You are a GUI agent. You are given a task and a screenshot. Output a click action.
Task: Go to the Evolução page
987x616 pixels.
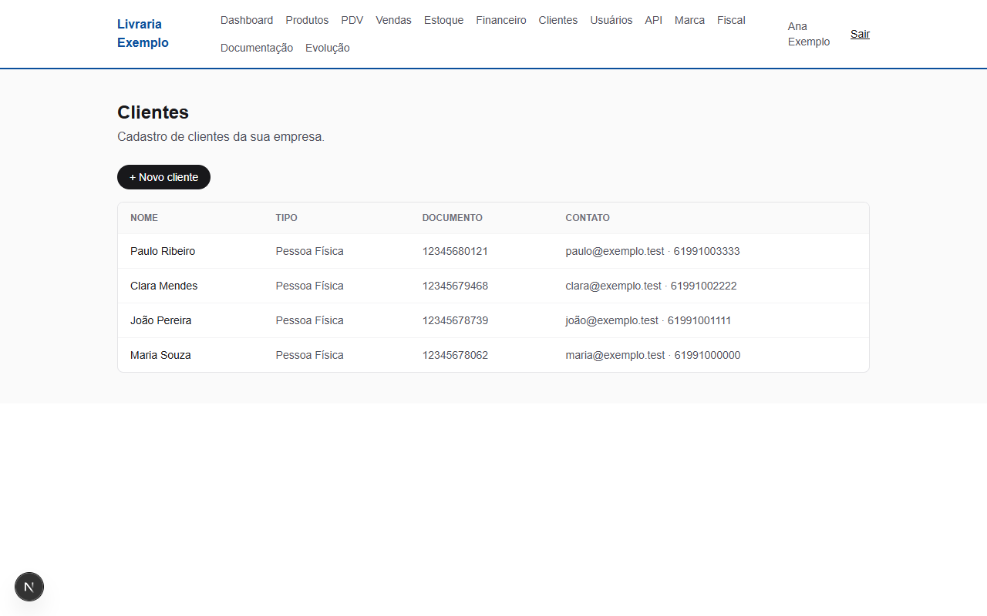coord(328,48)
